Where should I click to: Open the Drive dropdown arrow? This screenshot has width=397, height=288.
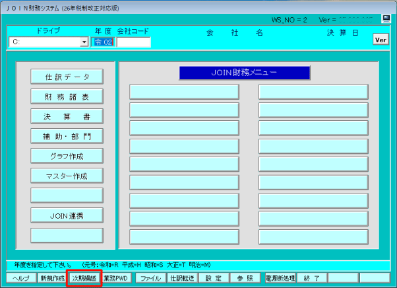tap(84, 42)
